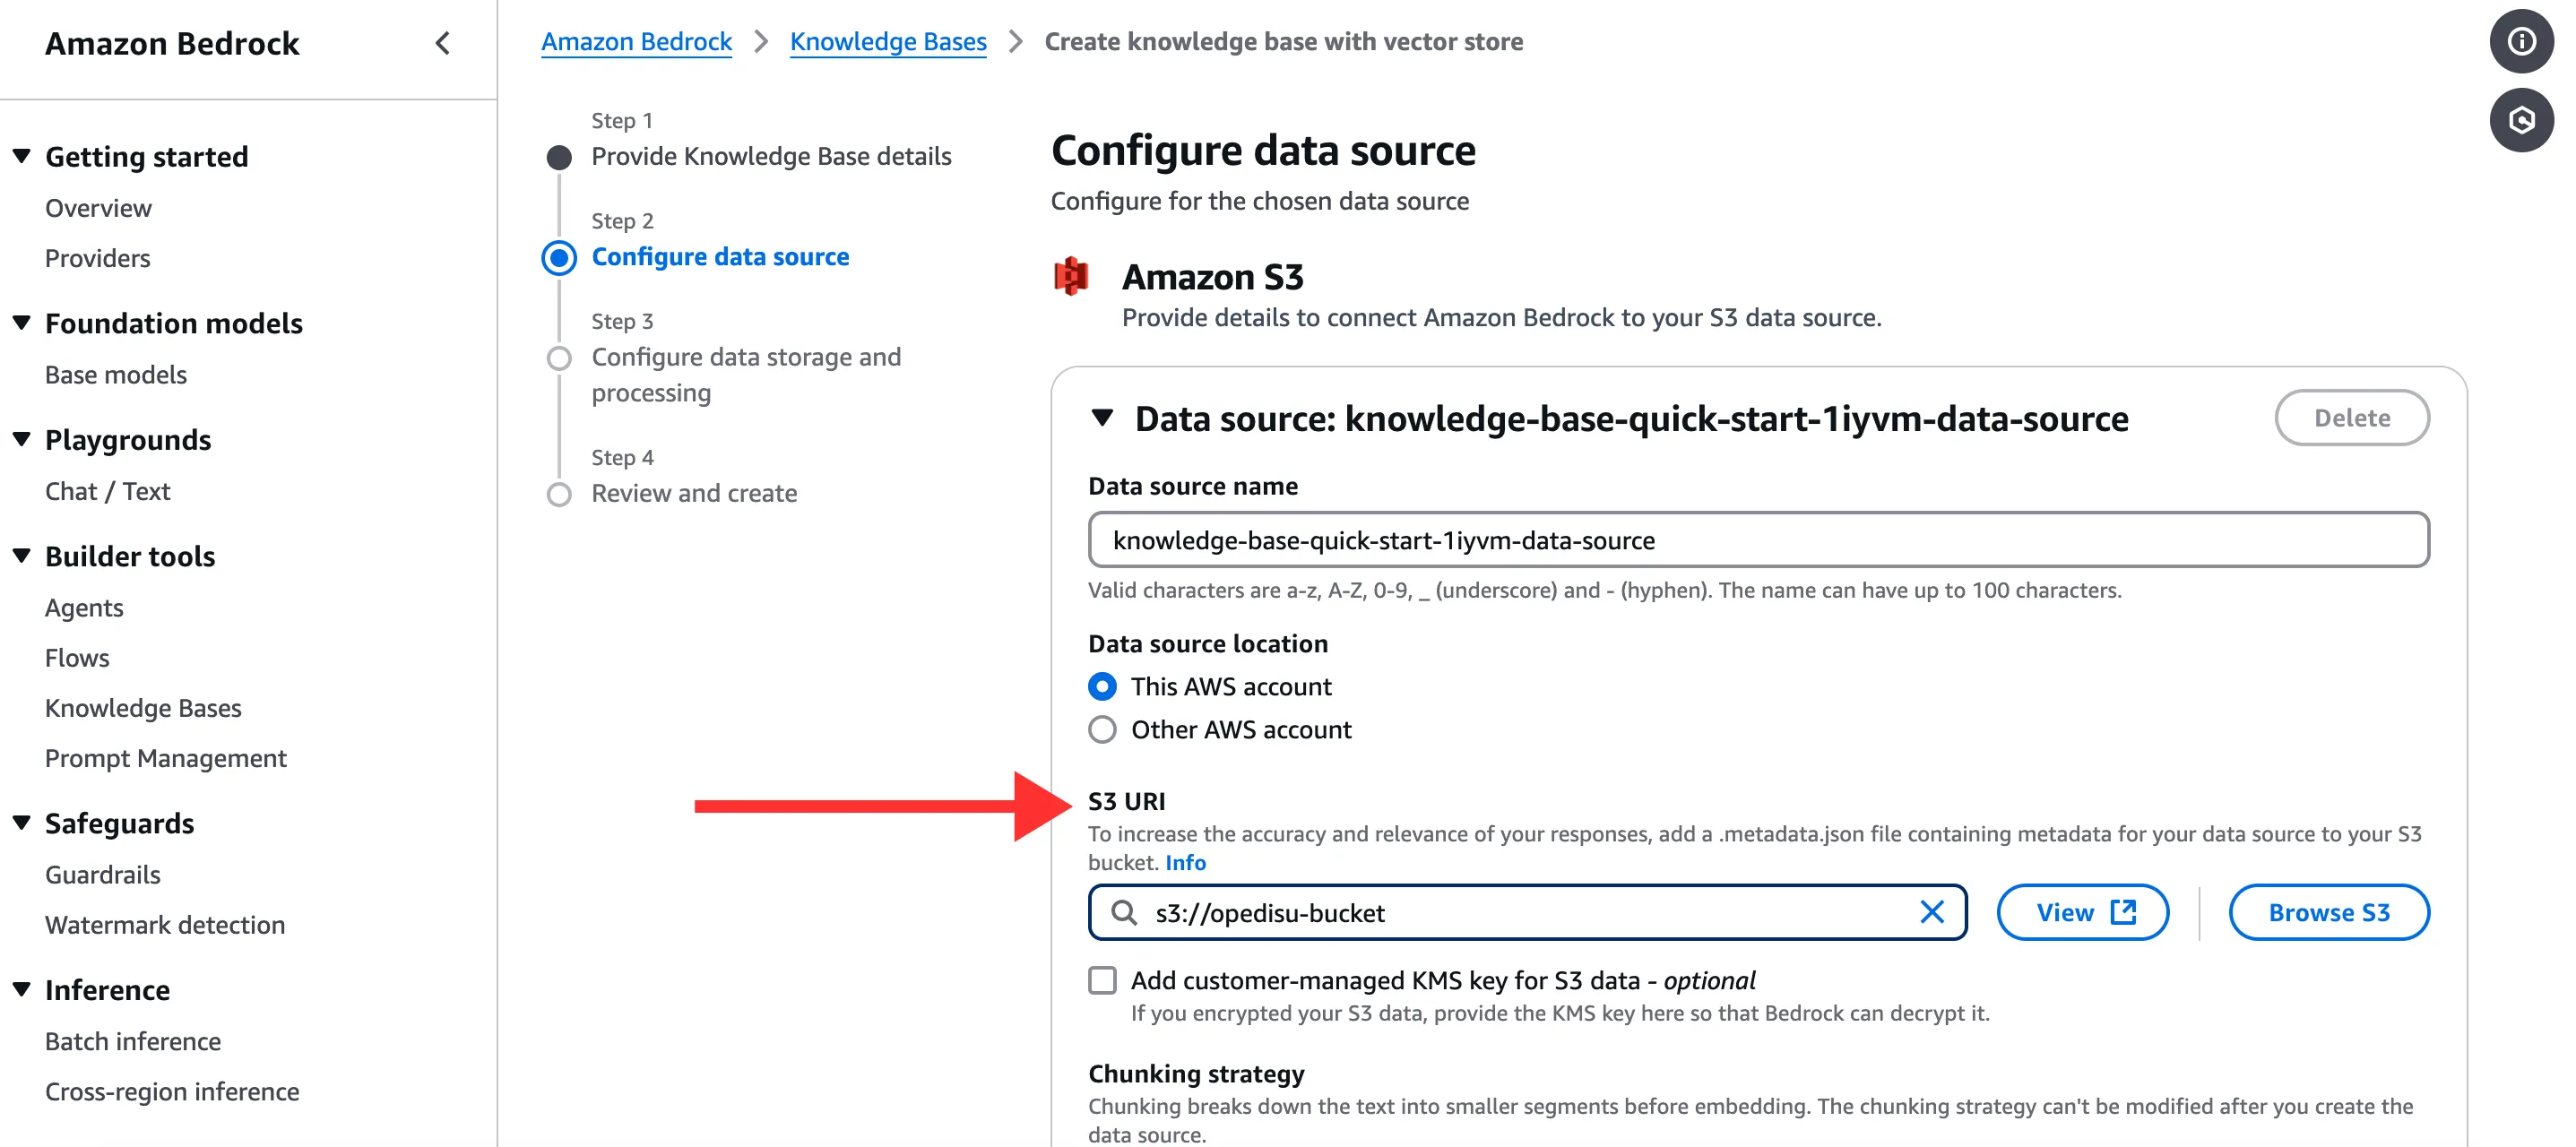Collapse the Amazon Bedrock sidebar arrow
2576x1147 pixels.
point(443,43)
